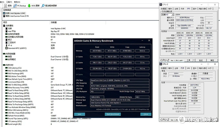
Task: Click the green BIOS update arrow icon
Action: coord(29,6)
